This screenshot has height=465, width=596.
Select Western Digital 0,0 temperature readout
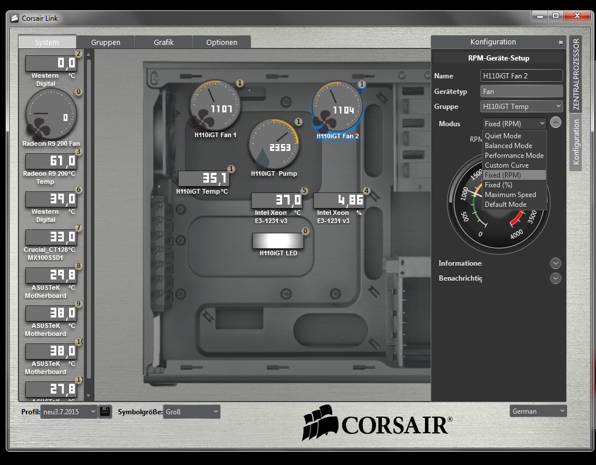point(51,63)
